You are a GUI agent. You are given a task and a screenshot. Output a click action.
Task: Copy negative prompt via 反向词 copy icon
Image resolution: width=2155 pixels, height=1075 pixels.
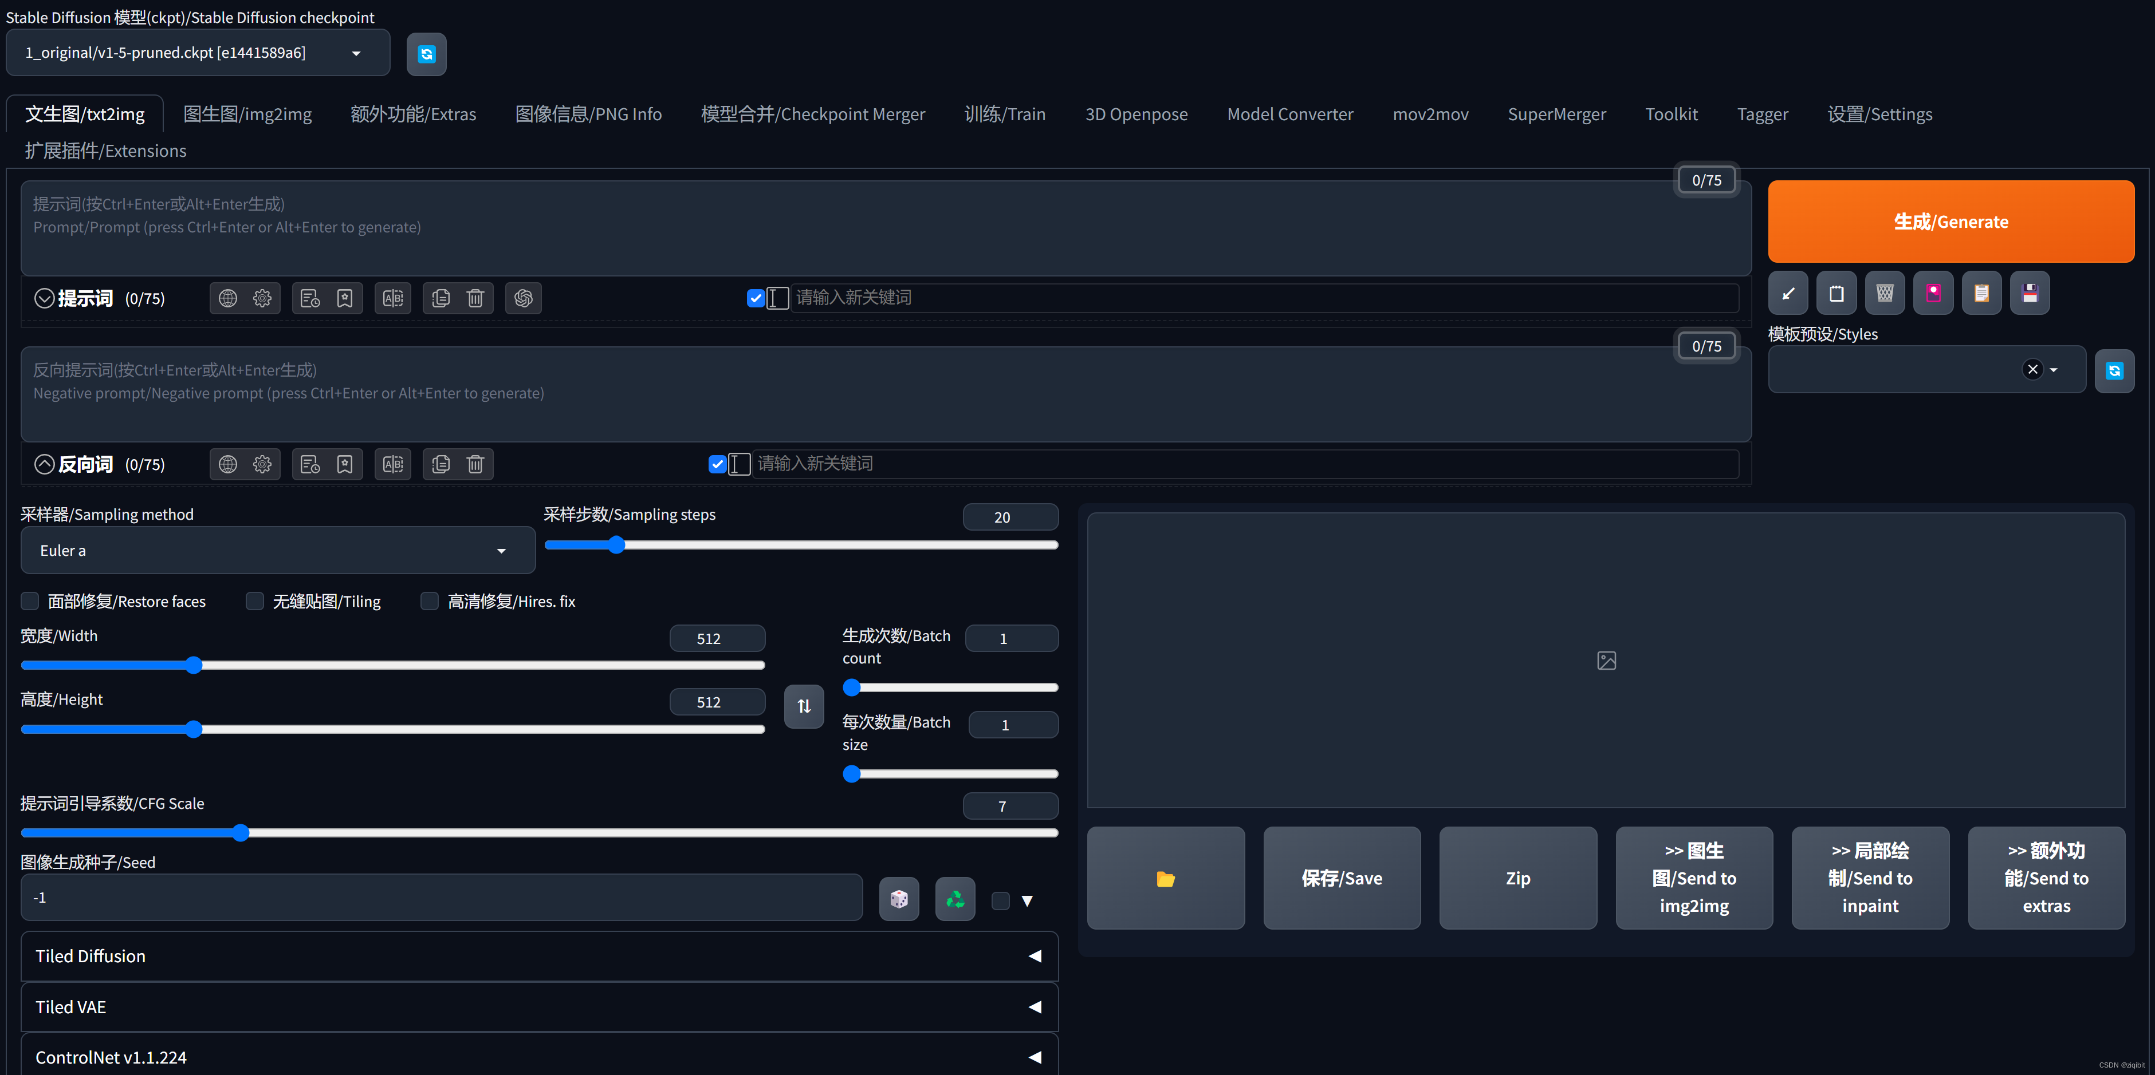pos(441,464)
